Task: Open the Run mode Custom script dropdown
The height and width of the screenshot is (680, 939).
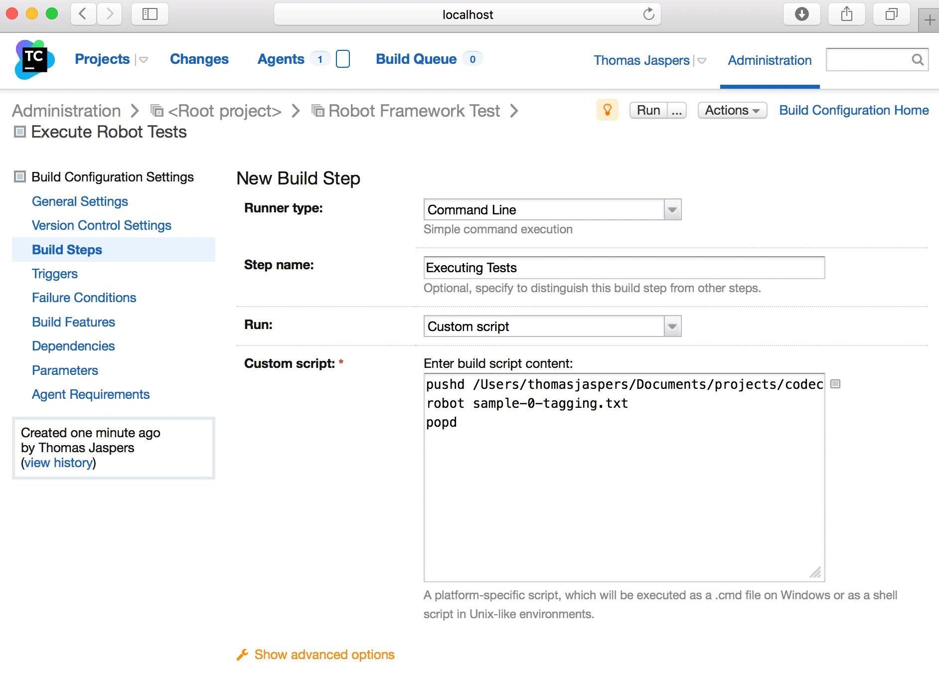Action: tap(552, 326)
